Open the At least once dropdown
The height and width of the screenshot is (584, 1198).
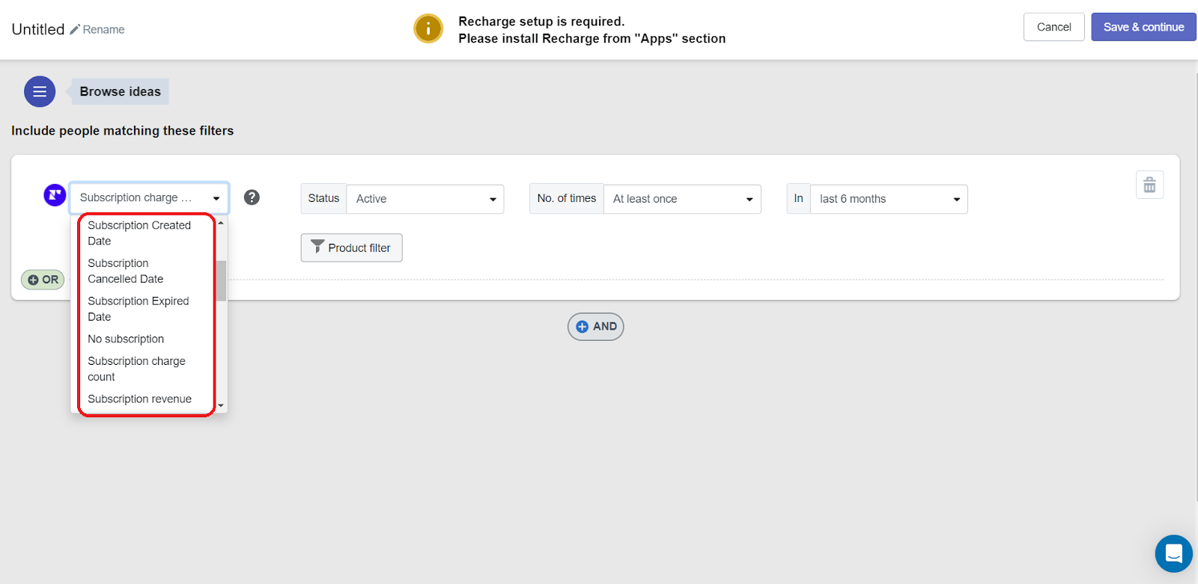pos(682,199)
